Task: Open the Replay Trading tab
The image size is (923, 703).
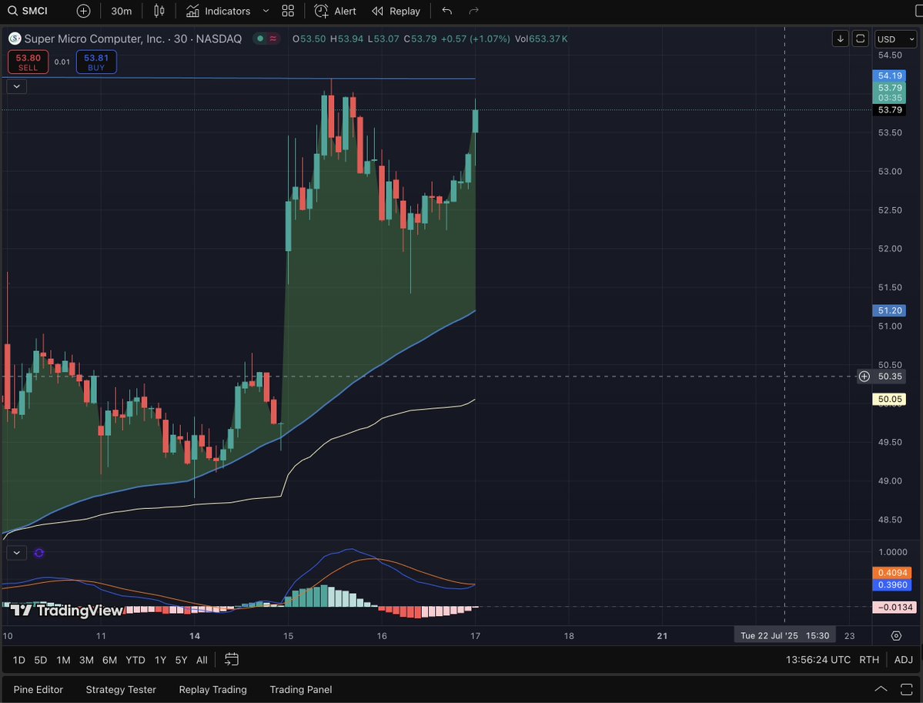Action: click(212, 689)
